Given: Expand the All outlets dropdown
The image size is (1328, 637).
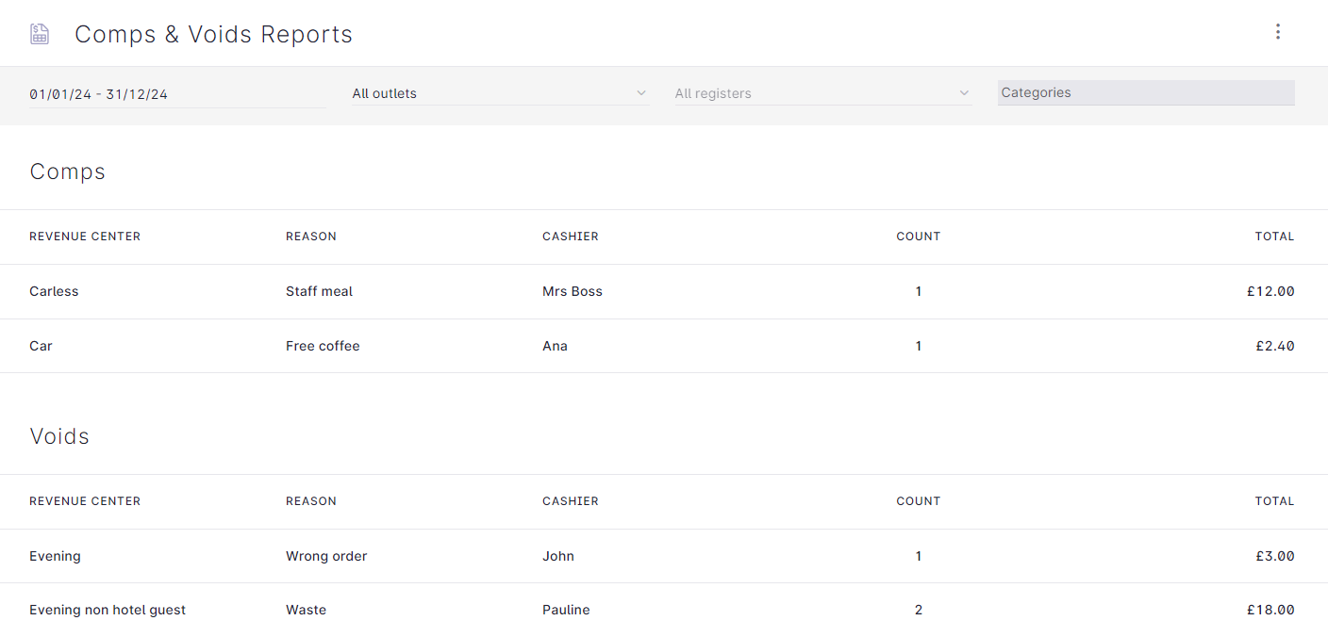Looking at the screenshot, I should [499, 93].
